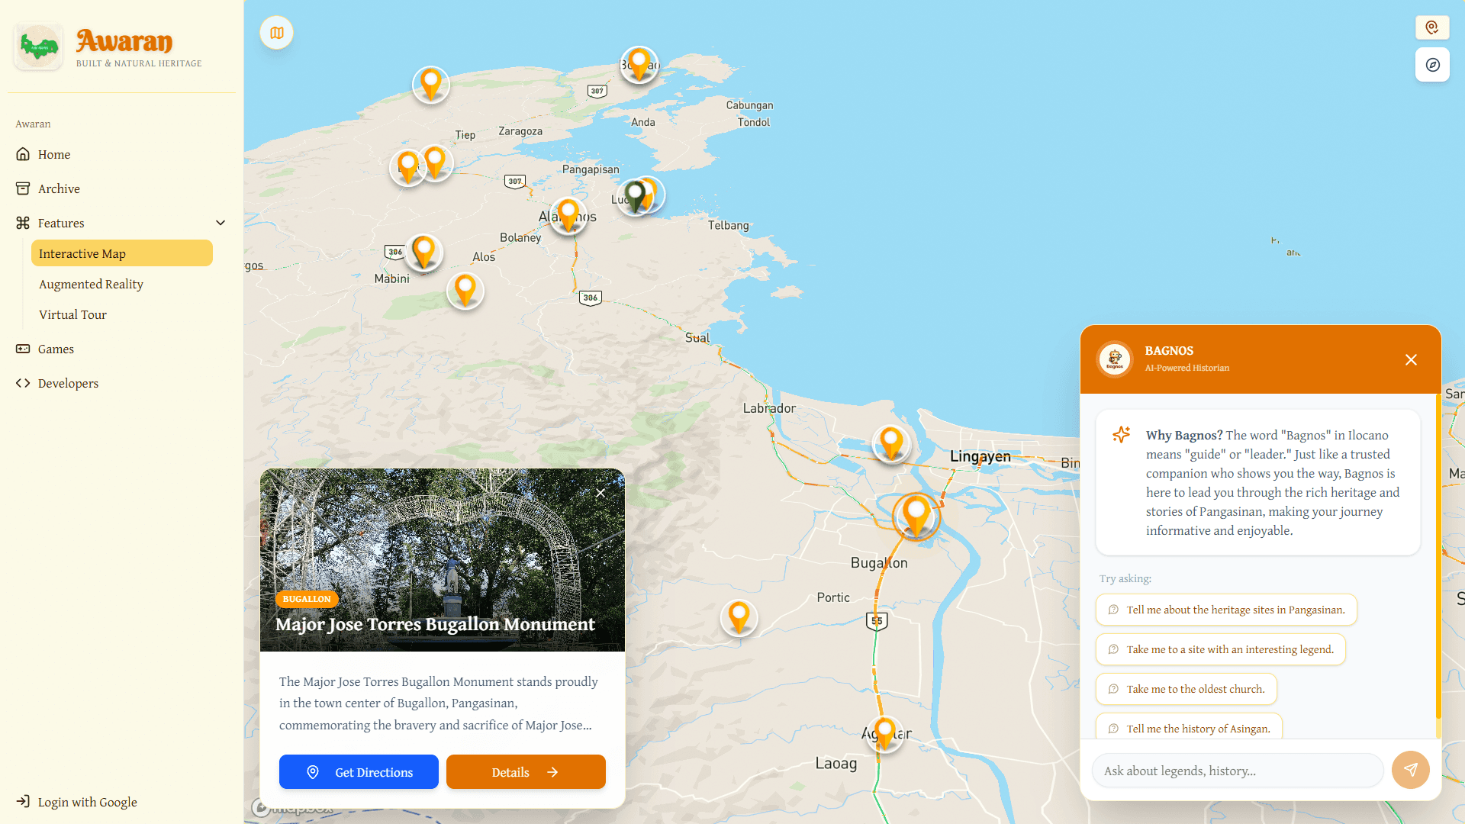Click the compass reset button
This screenshot has width=1465, height=824.
click(x=1432, y=65)
